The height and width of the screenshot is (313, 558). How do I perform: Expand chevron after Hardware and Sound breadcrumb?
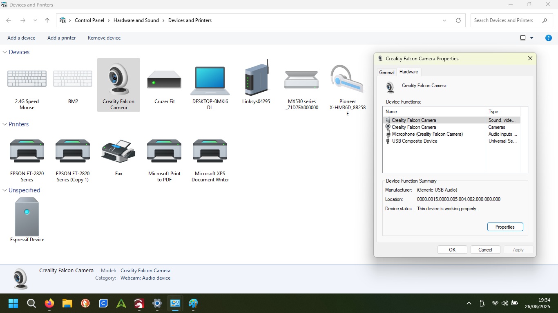coord(163,20)
